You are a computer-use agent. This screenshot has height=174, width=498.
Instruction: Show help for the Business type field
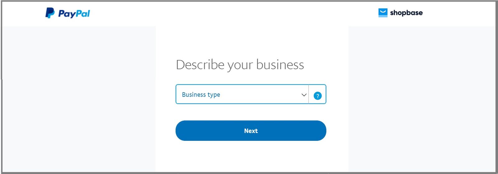coord(317,96)
